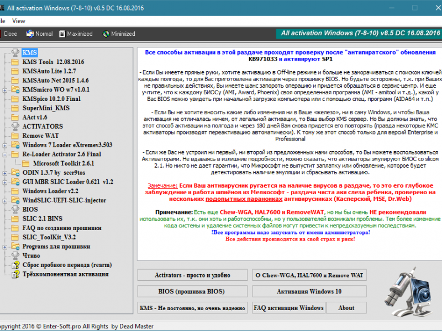Image resolution: width=442 pixels, height=331 pixels.
Task: Click the 'Activators - просто и удобно' button
Action: 192,275
